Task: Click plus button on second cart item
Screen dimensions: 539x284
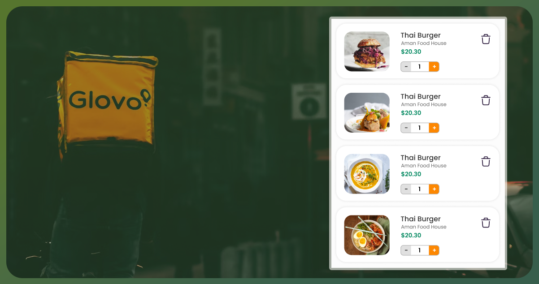Action: click(434, 128)
